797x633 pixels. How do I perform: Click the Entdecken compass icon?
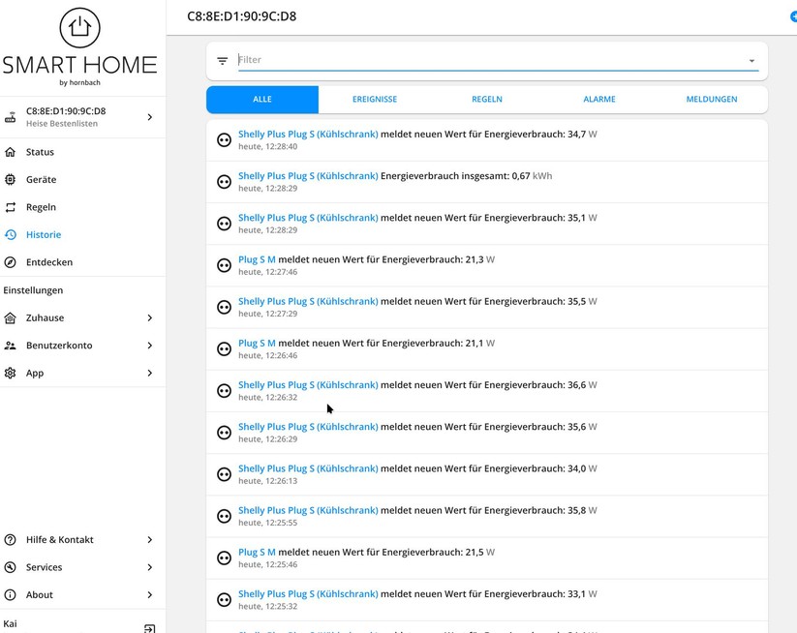tap(11, 262)
